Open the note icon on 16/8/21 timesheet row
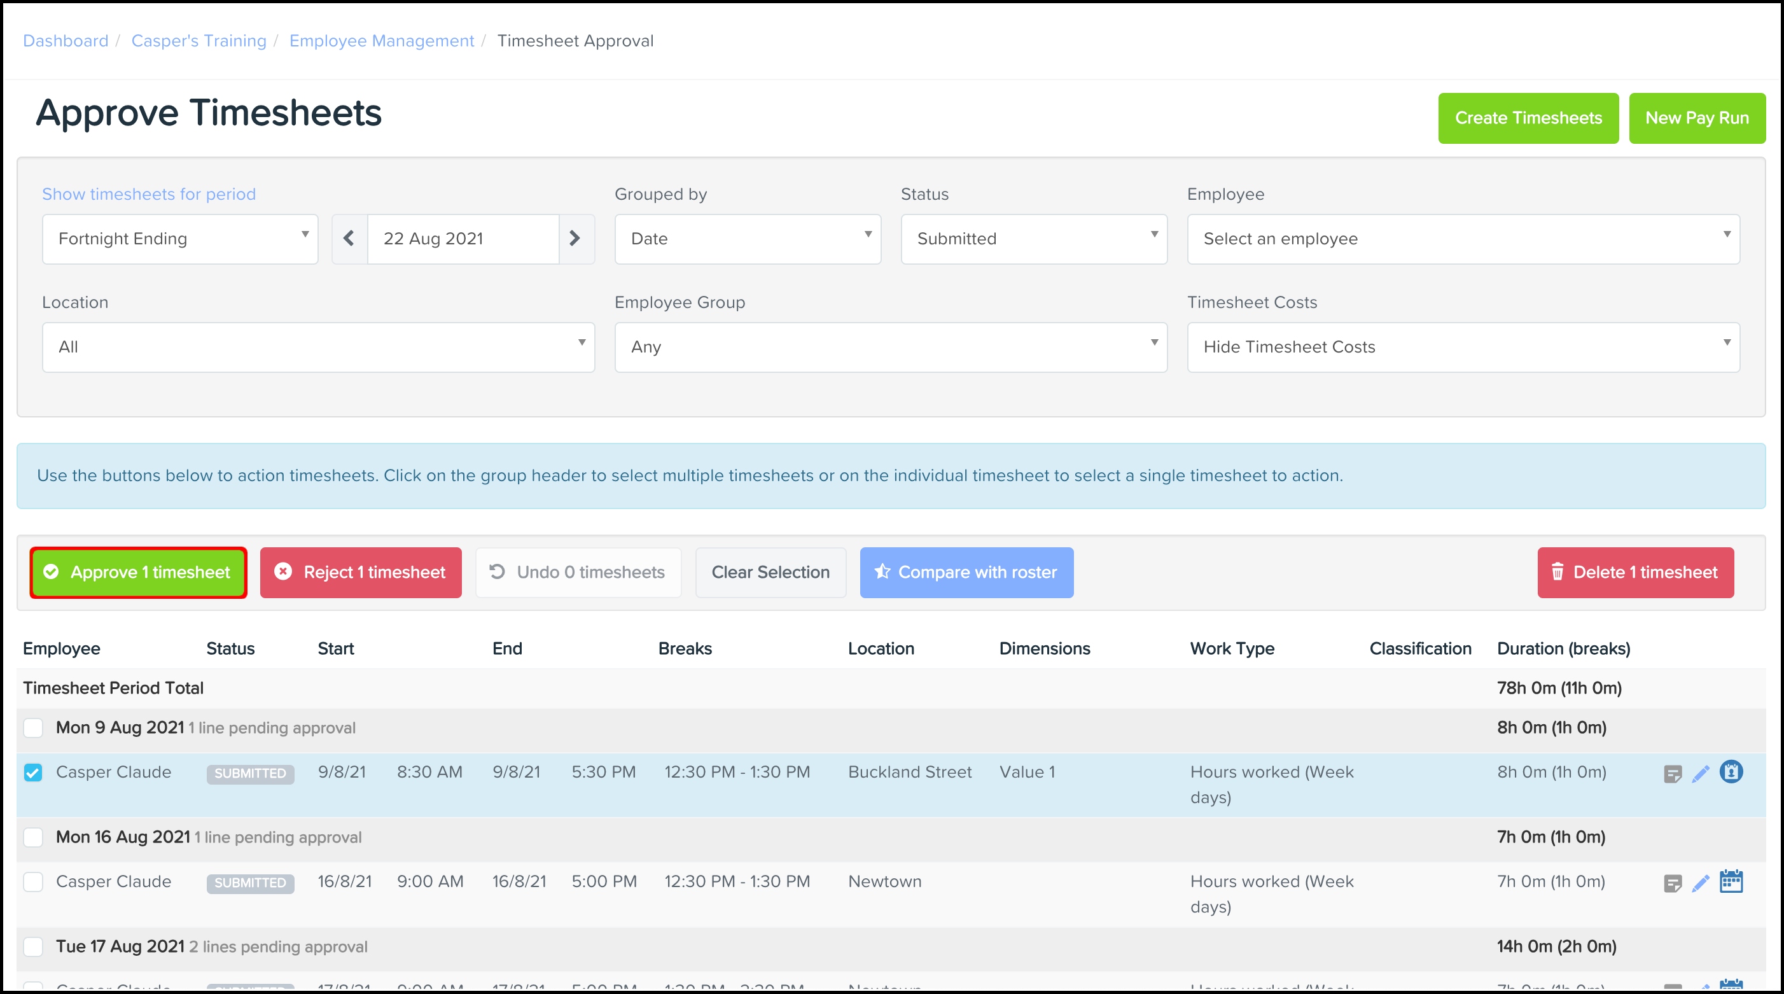The image size is (1784, 994). coord(1672,883)
